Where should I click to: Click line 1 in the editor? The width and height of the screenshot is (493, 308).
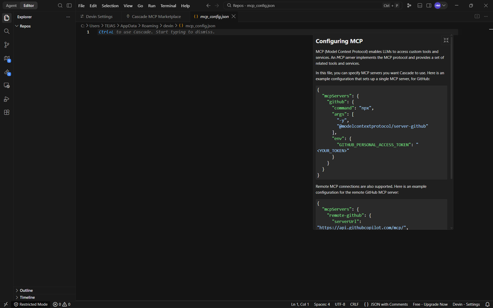pyautogui.click(x=277, y=32)
